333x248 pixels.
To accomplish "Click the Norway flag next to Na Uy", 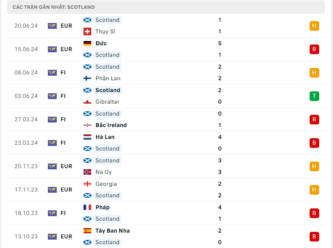I will click(x=87, y=172).
